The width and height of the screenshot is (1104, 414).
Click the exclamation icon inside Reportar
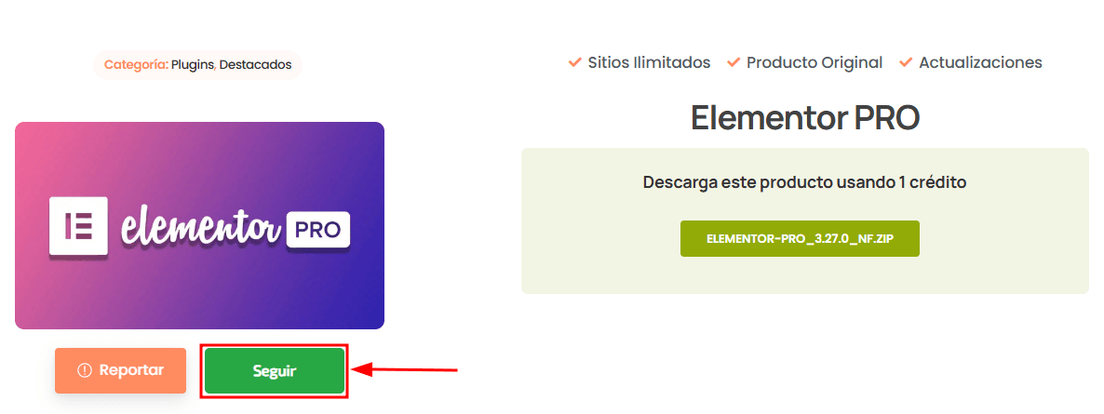coord(85,370)
